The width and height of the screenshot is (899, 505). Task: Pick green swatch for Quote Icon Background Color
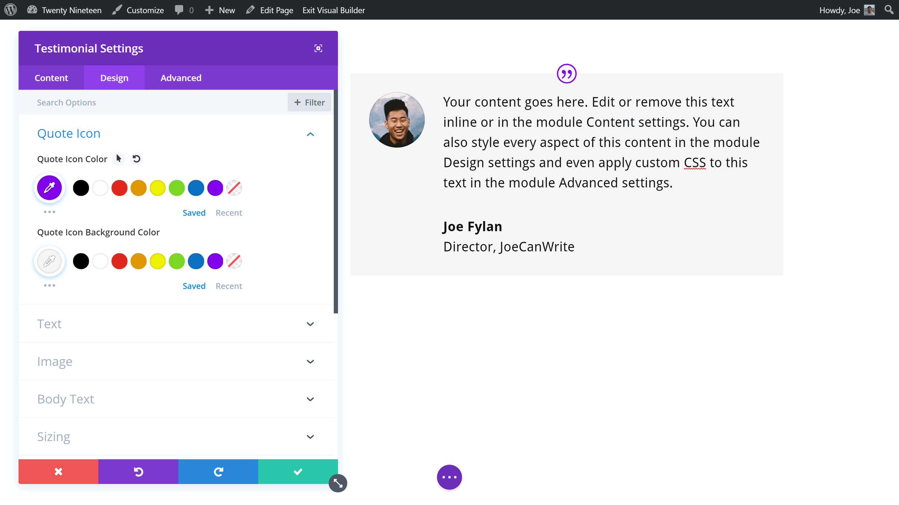177,261
